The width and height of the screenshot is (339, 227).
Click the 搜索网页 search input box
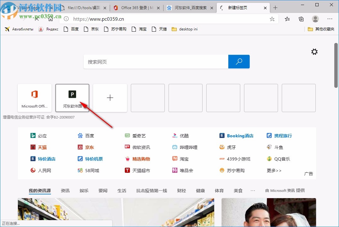(x=156, y=61)
